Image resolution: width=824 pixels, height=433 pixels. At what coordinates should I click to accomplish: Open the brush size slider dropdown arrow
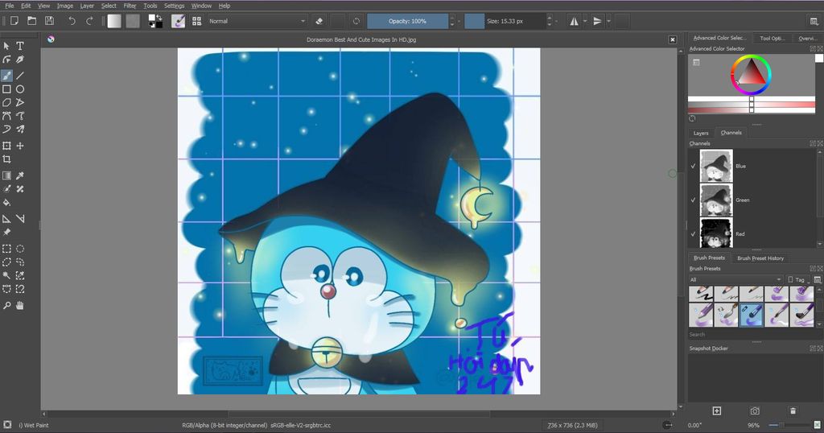[557, 21]
